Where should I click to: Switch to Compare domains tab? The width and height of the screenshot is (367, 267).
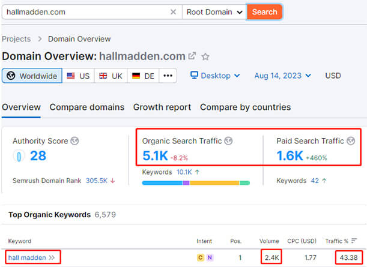tap(87, 107)
